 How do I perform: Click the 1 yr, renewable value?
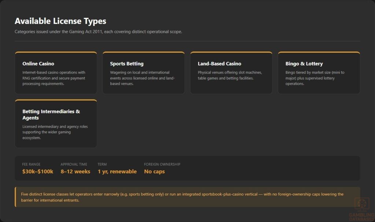coord(117,171)
